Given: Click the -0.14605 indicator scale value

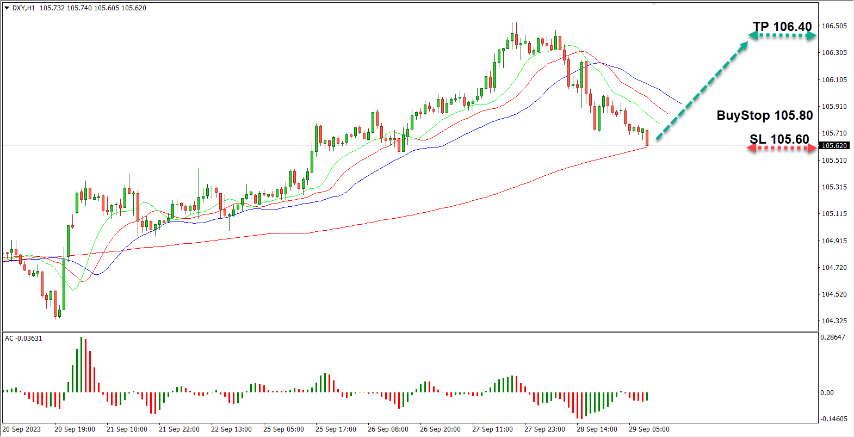Looking at the screenshot, I should click(834, 419).
